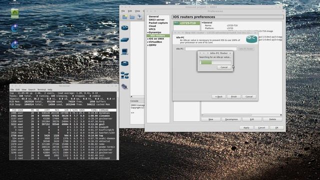Click the New project icon in GNS3 toolbar

[x=125, y=17]
